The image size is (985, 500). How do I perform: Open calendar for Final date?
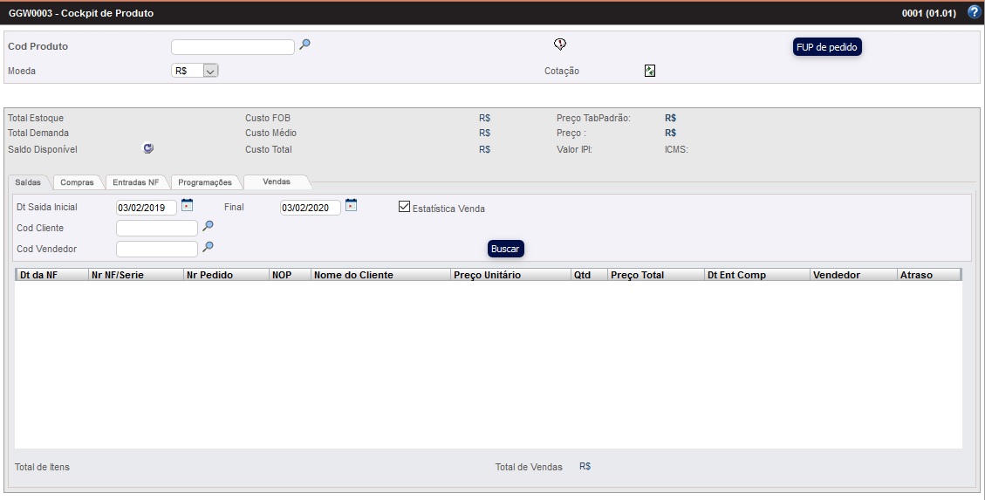351,206
